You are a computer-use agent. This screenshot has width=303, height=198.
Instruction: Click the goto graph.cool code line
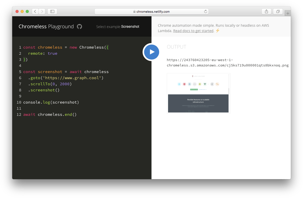pyautogui.click(x=66, y=78)
